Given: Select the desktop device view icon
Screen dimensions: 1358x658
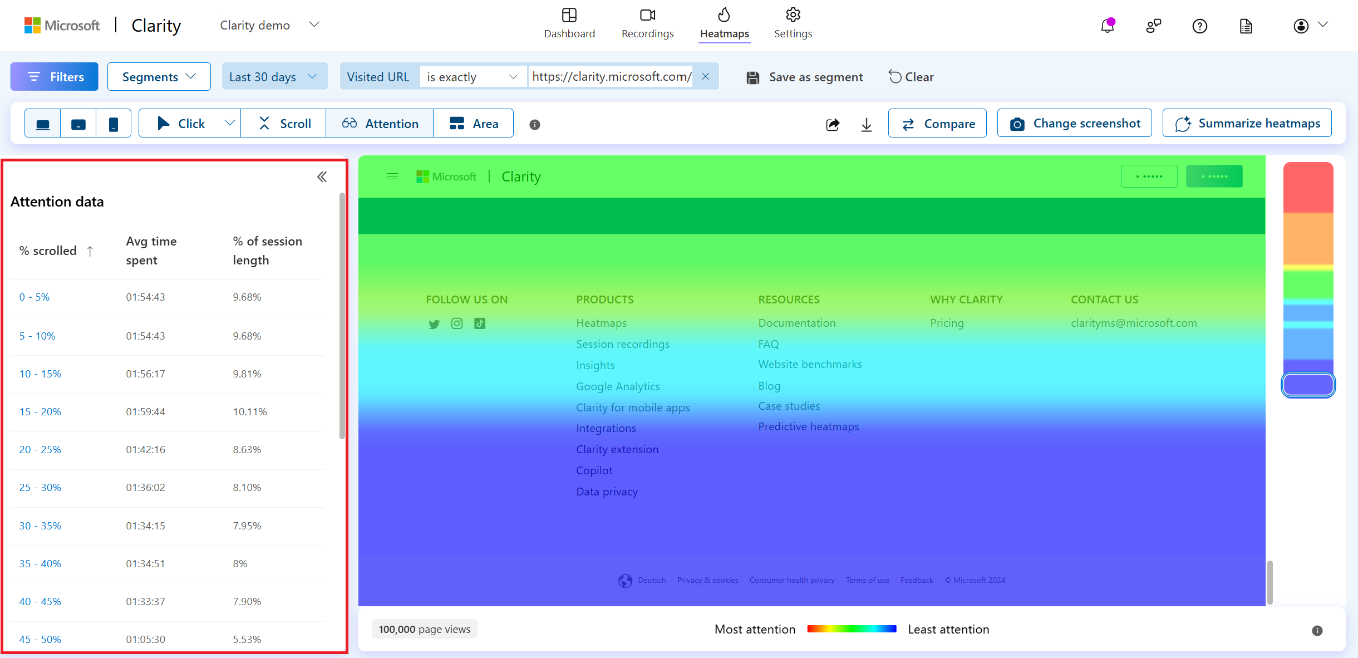Looking at the screenshot, I should (43, 124).
